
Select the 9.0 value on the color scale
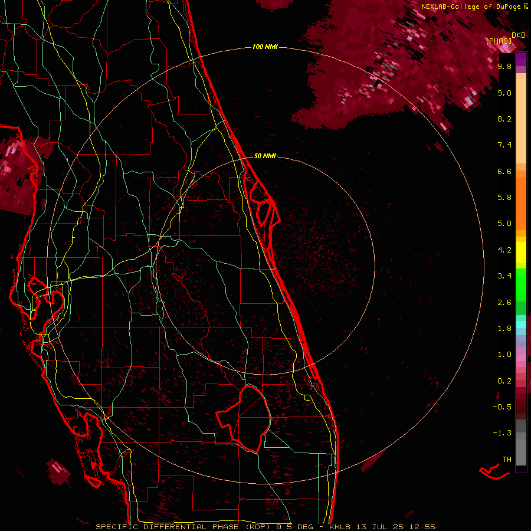click(504, 93)
